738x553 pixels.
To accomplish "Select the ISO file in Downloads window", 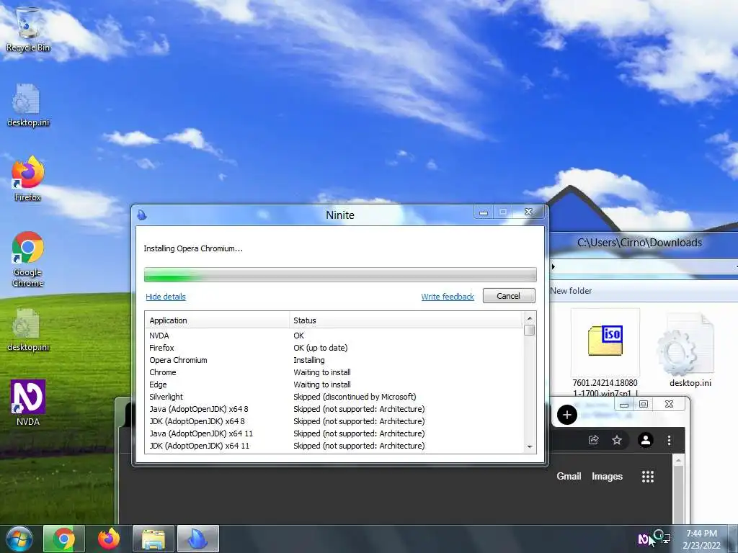I will pos(605,353).
